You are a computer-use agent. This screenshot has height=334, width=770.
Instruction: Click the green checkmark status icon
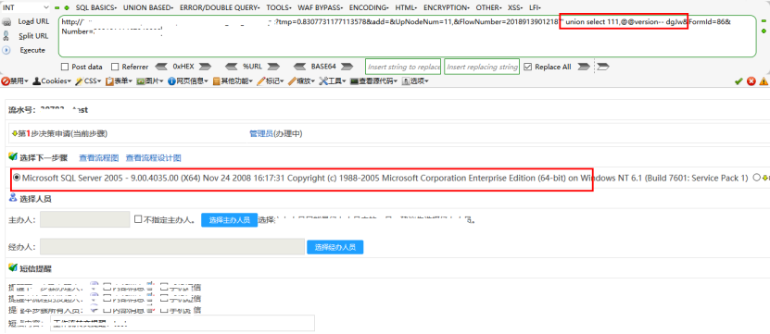tap(738, 81)
